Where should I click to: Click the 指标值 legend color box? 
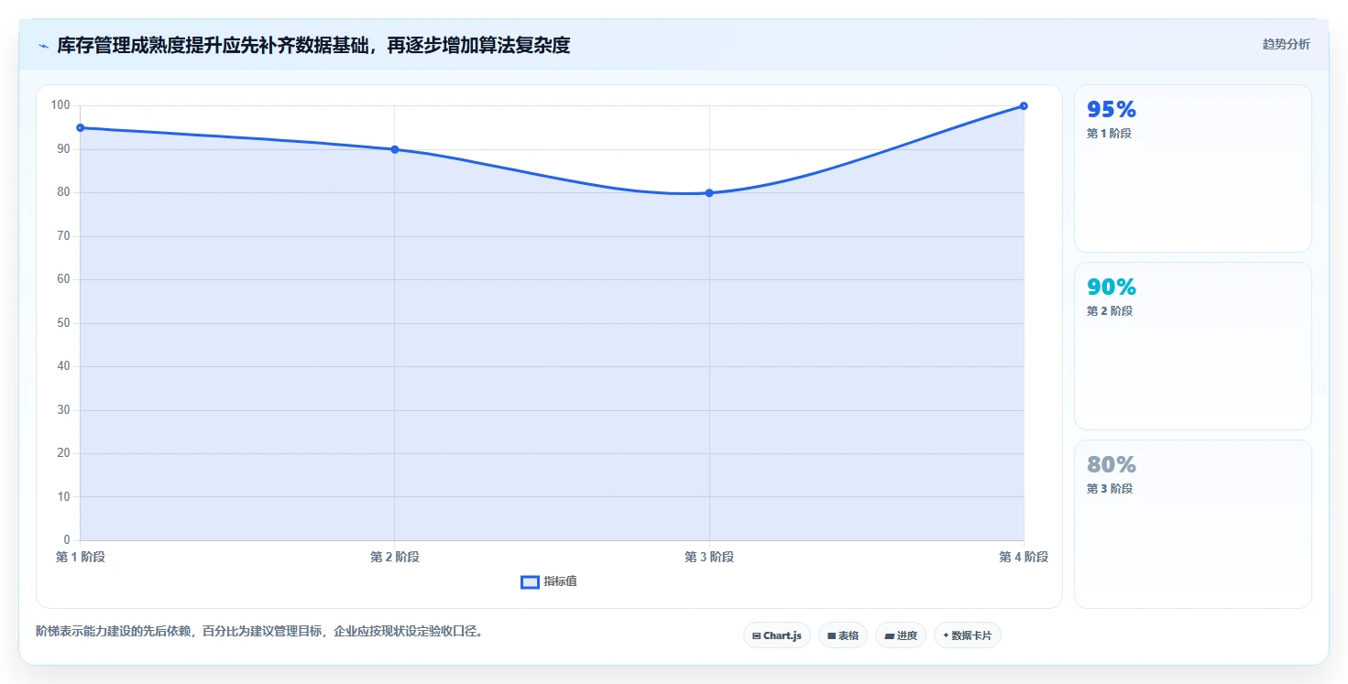coord(530,582)
